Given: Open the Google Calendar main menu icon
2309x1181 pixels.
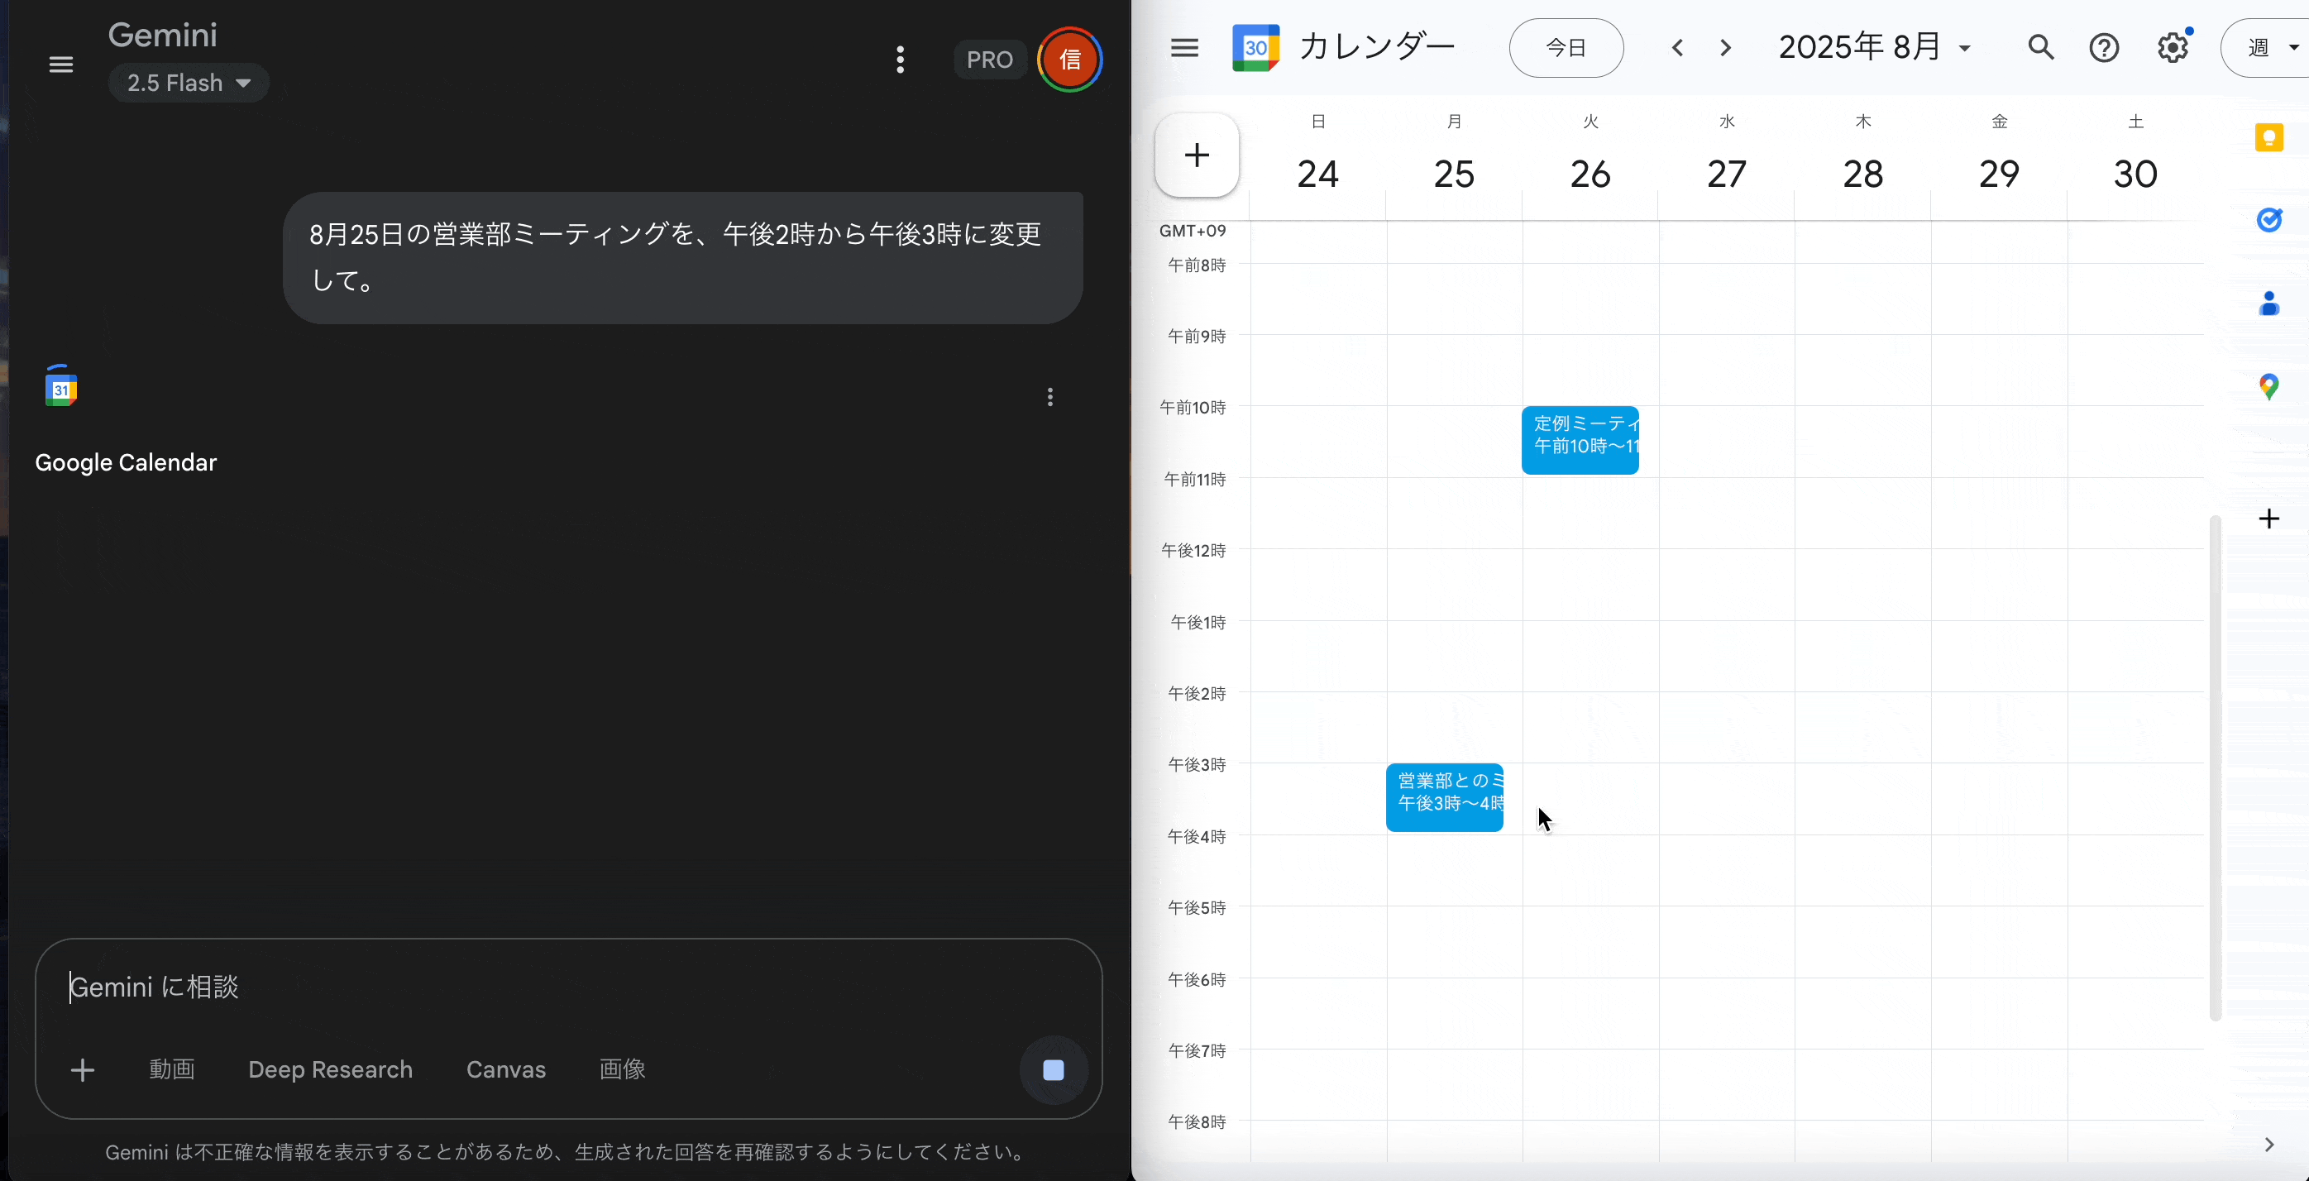Looking at the screenshot, I should pyautogui.click(x=1184, y=47).
